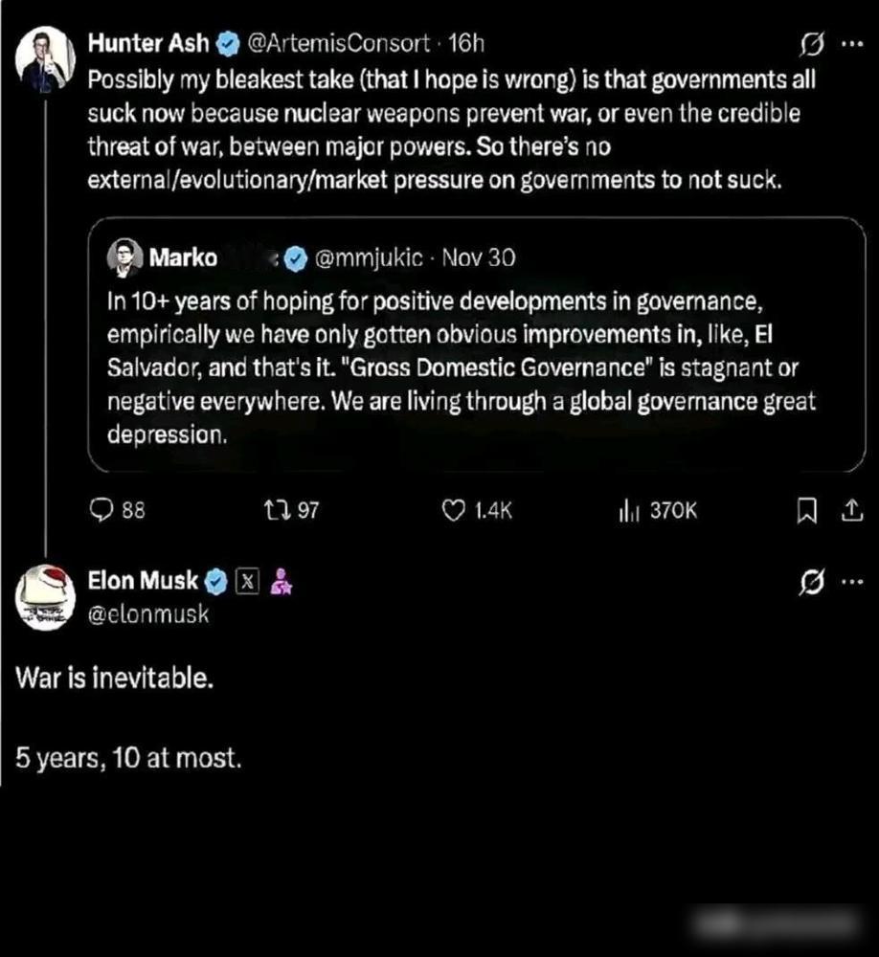The width and height of the screenshot is (879, 957).
Task: Click the Grok icon on Hunter Ash post
Action: click(810, 43)
